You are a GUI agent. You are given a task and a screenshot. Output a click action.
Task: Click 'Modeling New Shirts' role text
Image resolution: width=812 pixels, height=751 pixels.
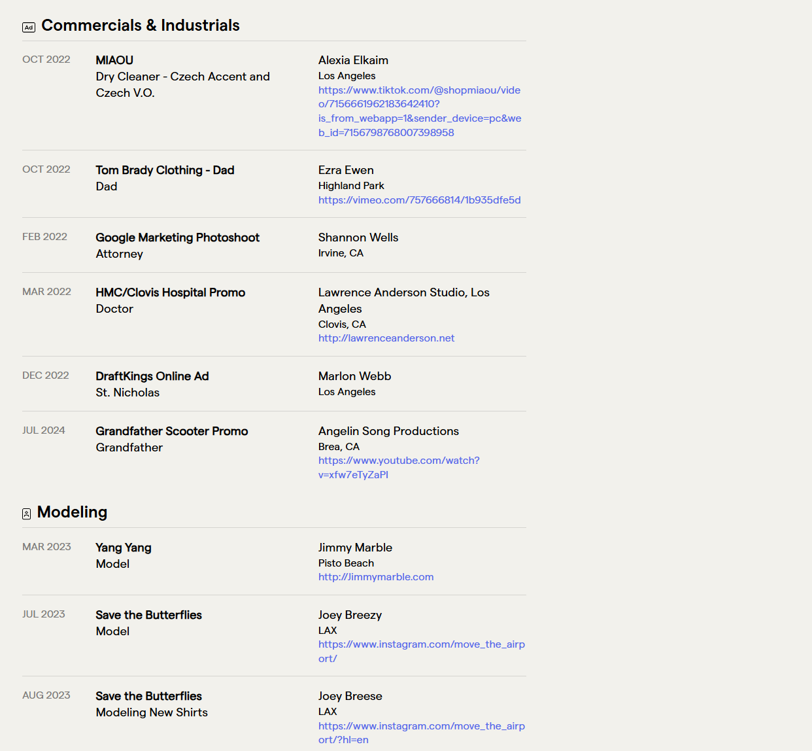click(152, 712)
